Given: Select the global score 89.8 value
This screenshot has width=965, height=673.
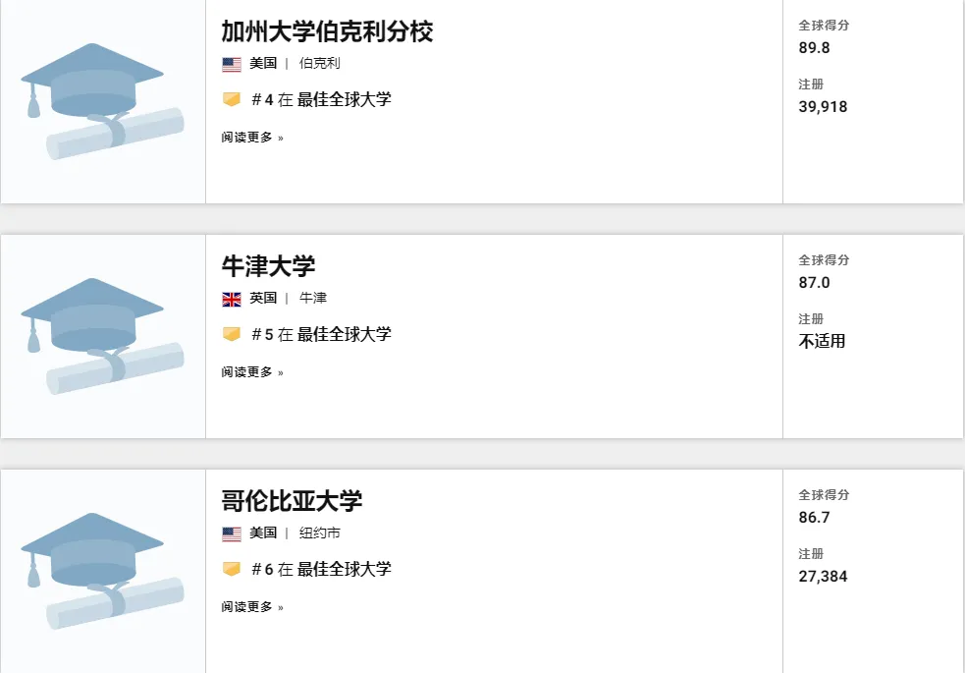Looking at the screenshot, I should pos(814,48).
